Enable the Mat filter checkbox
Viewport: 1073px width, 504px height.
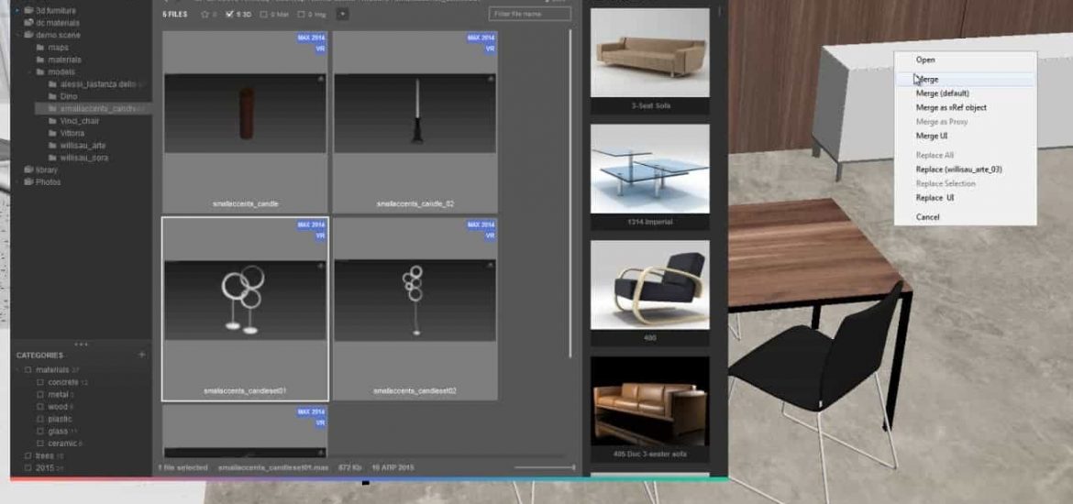coord(265,15)
